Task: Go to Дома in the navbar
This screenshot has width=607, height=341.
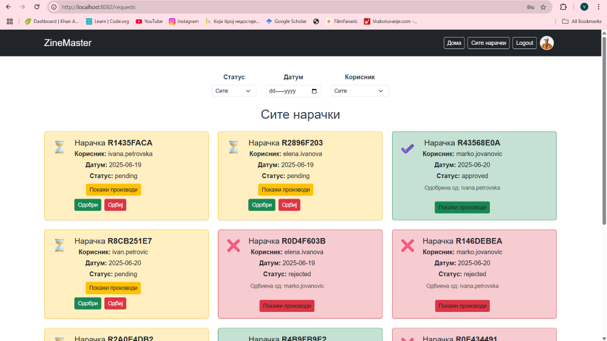Action: 455,43
